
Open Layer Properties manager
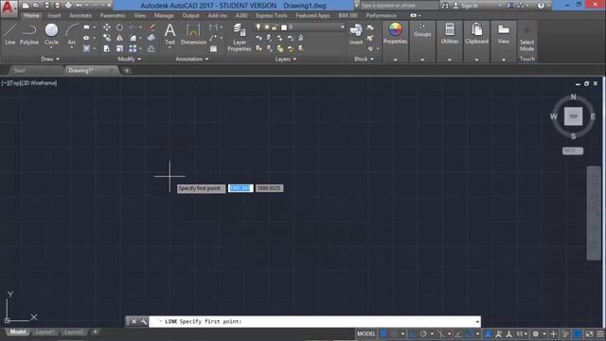[240, 37]
